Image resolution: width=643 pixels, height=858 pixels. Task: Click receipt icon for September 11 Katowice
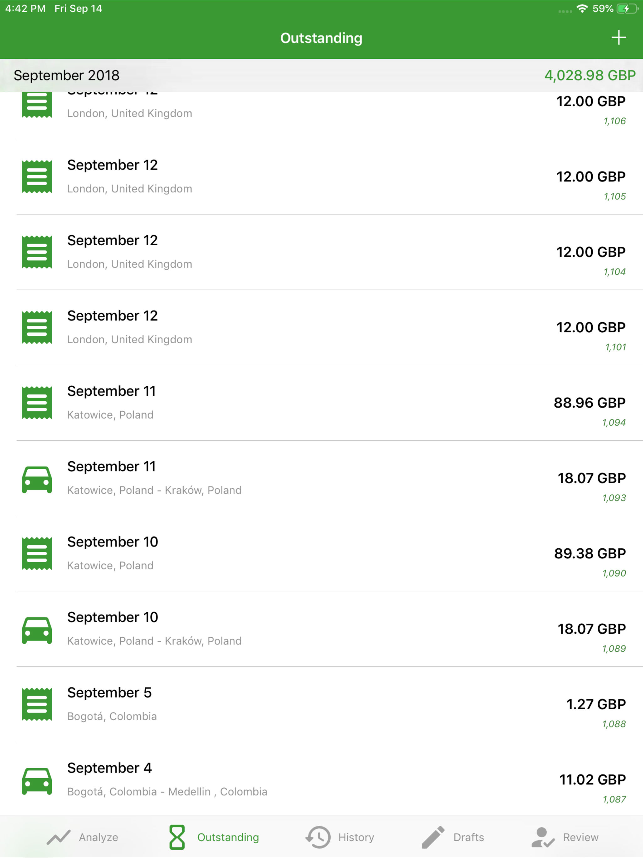(x=37, y=403)
